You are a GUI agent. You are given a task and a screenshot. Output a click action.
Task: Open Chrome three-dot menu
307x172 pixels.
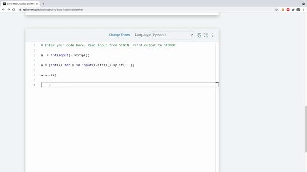pos(304,10)
